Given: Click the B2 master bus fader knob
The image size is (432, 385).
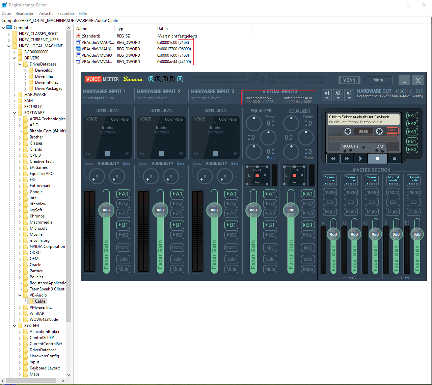Looking at the screenshot, I should click(x=417, y=234).
